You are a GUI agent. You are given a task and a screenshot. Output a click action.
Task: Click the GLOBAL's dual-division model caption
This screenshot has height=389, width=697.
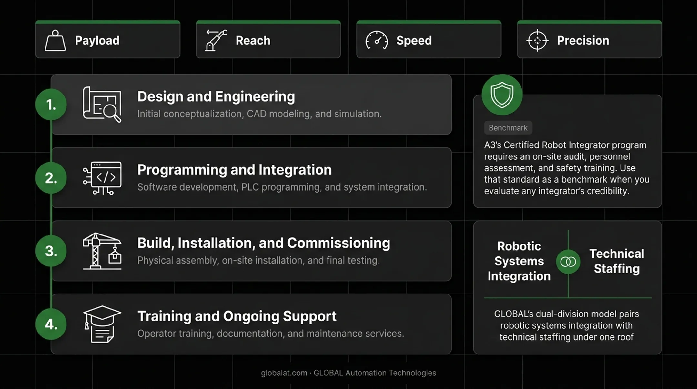point(566,325)
